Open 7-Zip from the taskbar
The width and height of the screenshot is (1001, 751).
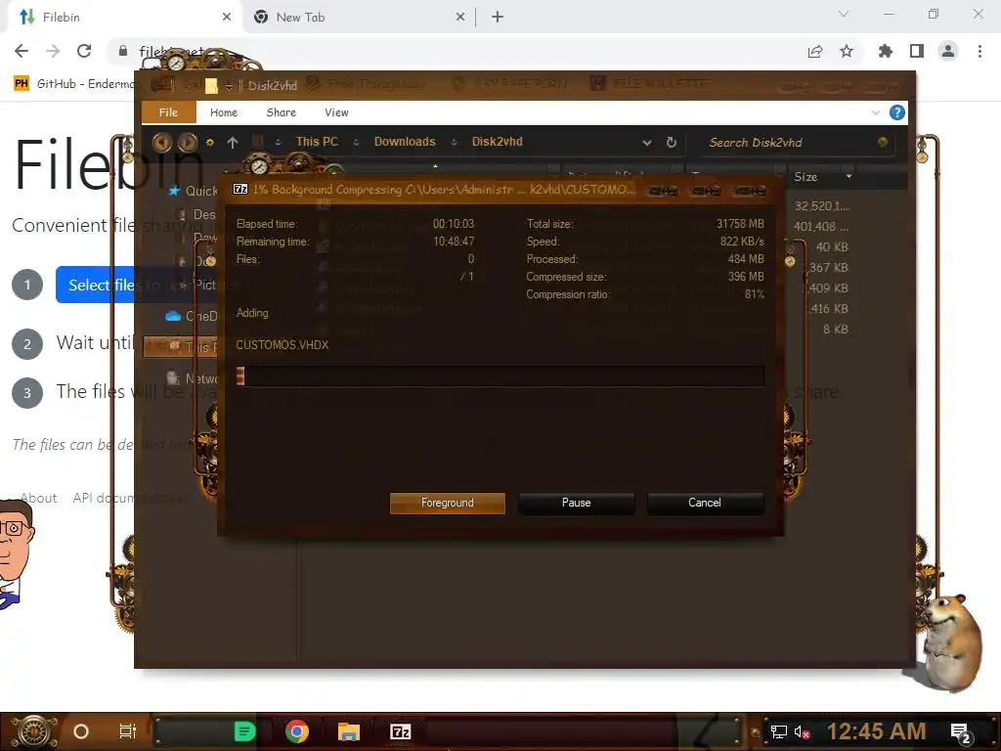400,731
